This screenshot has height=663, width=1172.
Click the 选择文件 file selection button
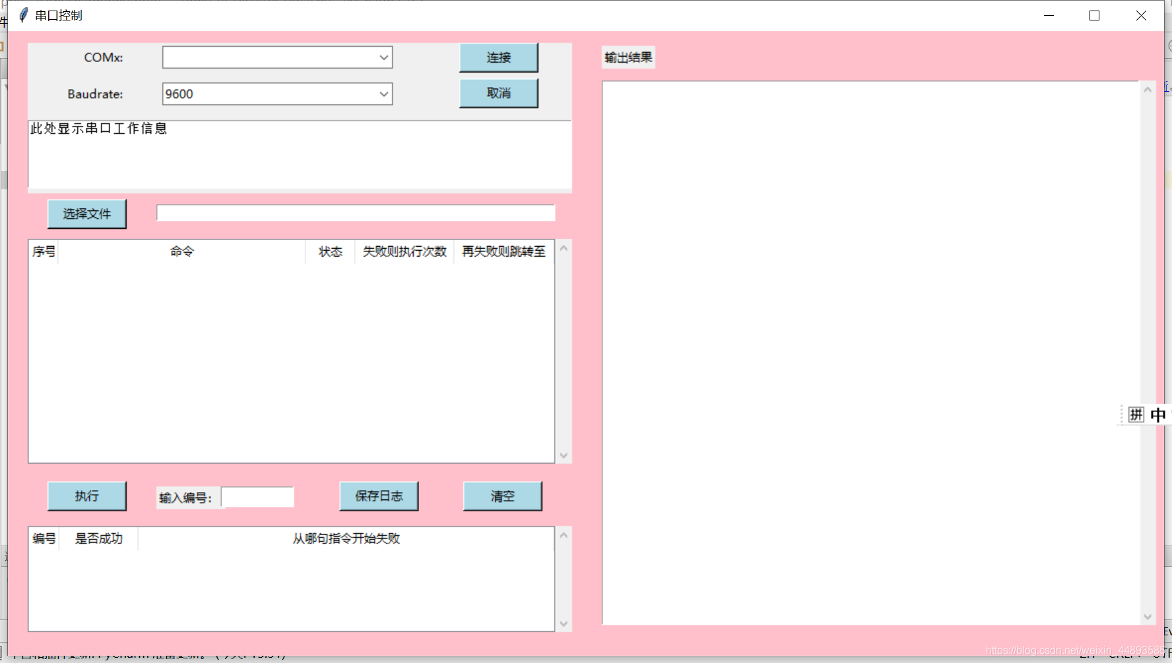(x=86, y=214)
